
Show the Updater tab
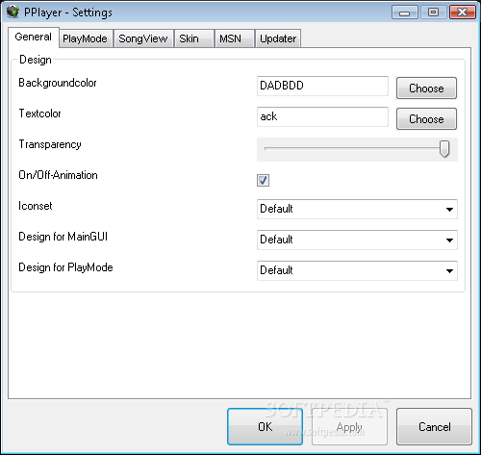pyautogui.click(x=278, y=38)
